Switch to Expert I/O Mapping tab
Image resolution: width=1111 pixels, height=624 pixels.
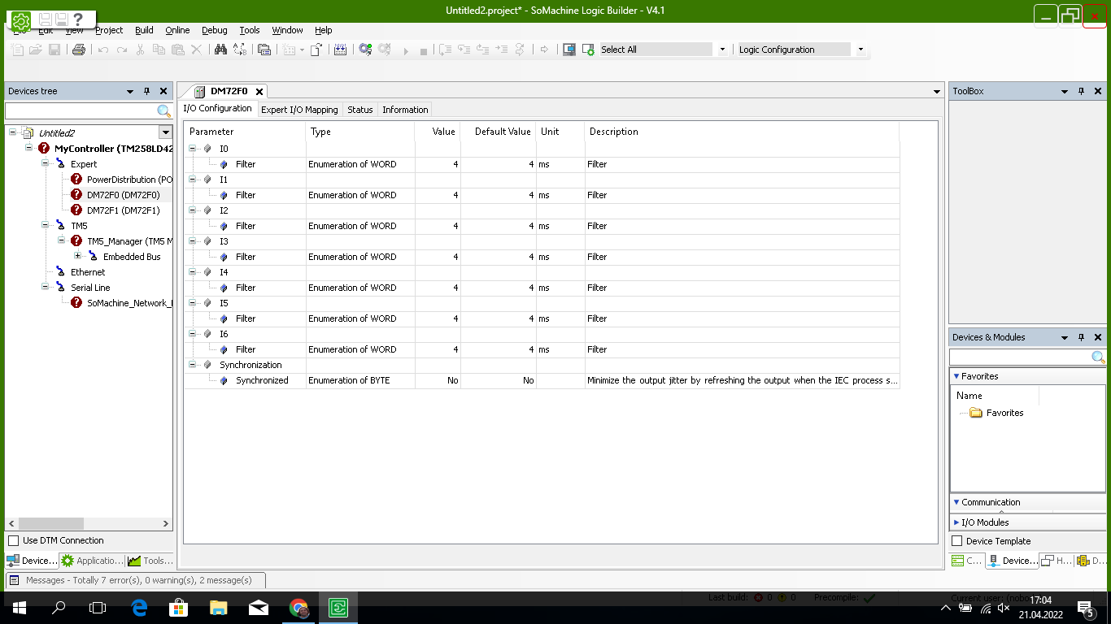299,110
